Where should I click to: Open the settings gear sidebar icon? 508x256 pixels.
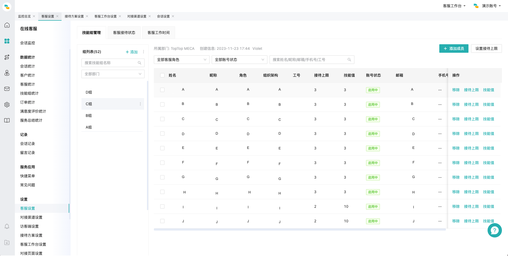click(x=7, y=105)
